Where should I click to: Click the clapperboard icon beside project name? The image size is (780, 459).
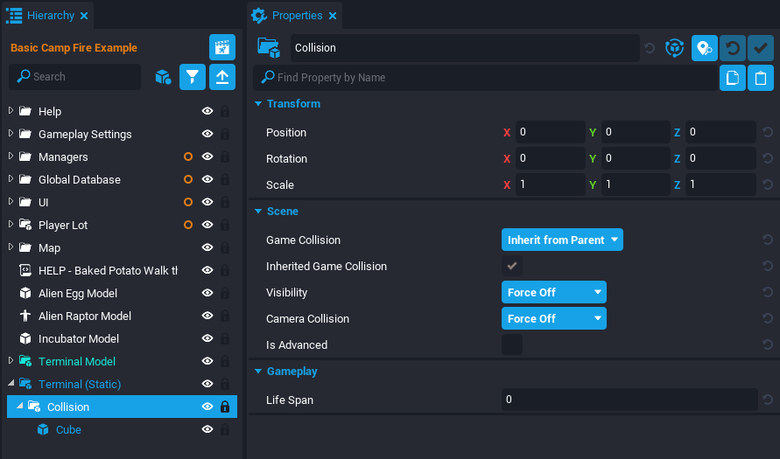222,47
